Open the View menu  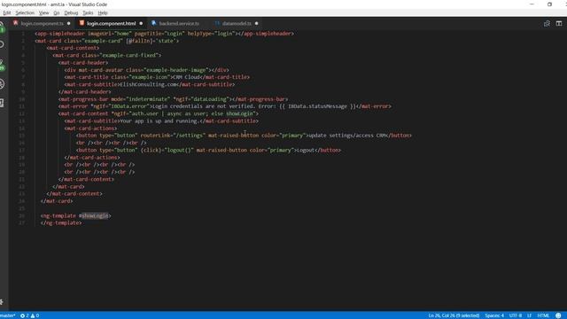43,12
